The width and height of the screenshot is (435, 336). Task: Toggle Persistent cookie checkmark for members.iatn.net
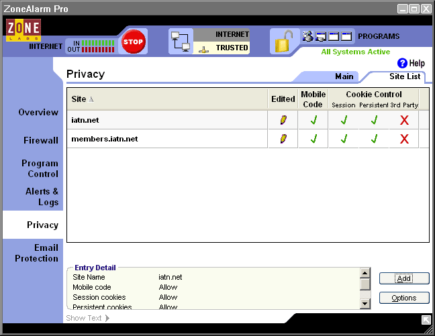point(374,139)
